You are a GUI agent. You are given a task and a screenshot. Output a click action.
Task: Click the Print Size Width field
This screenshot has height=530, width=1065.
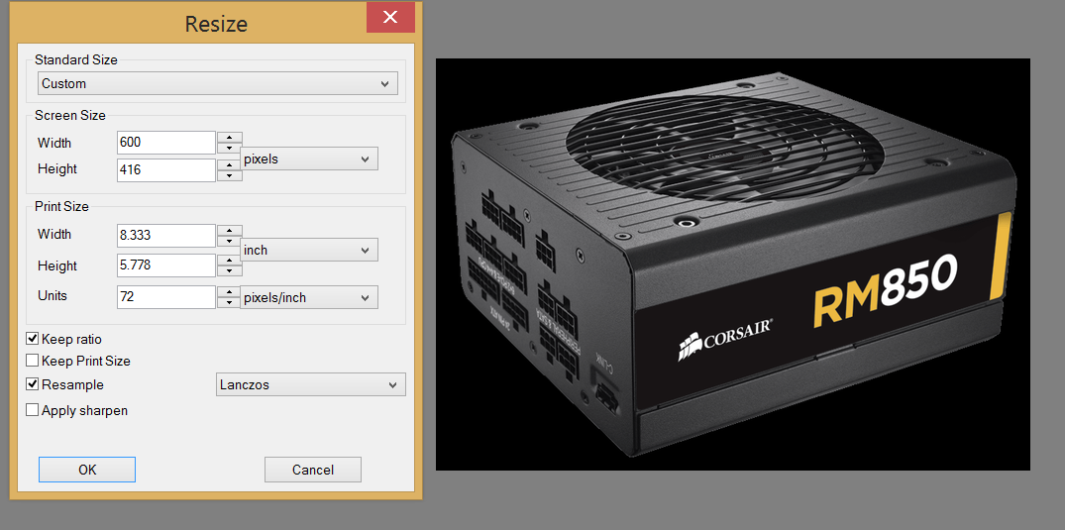(166, 235)
